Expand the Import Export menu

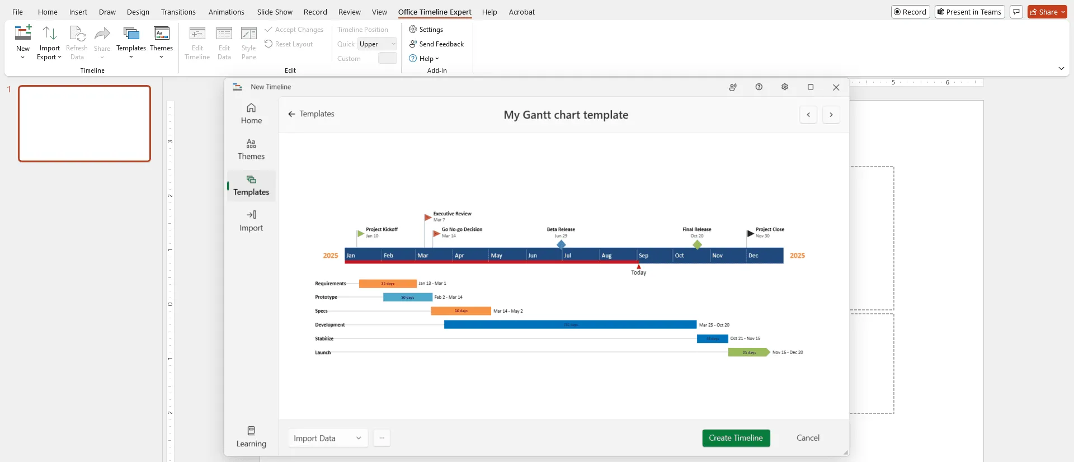[x=49, y=57]
